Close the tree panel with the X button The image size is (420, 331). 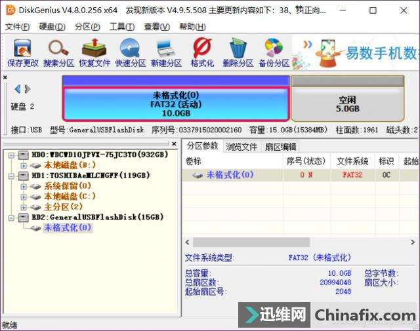(x=174, y=144)
